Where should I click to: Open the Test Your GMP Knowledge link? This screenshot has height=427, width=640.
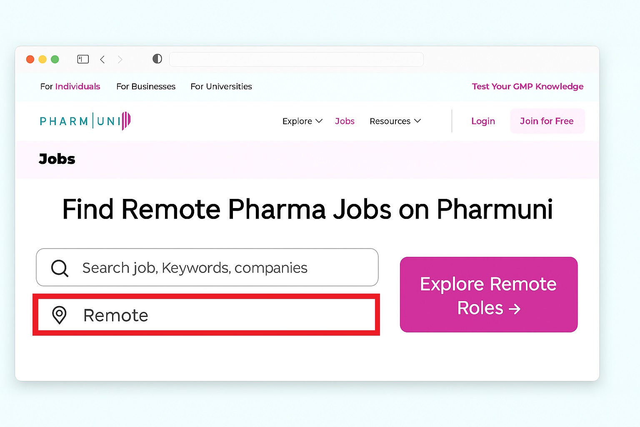point(527,87)
